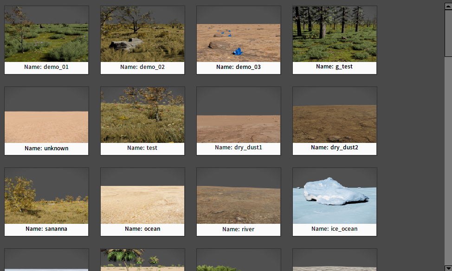Open the thumbnail image above 'Name: river'

point(239,196)
